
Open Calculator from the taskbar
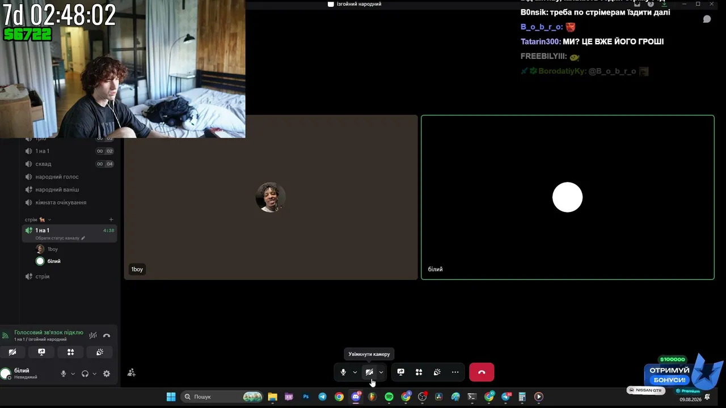click(x=522, y=397)
